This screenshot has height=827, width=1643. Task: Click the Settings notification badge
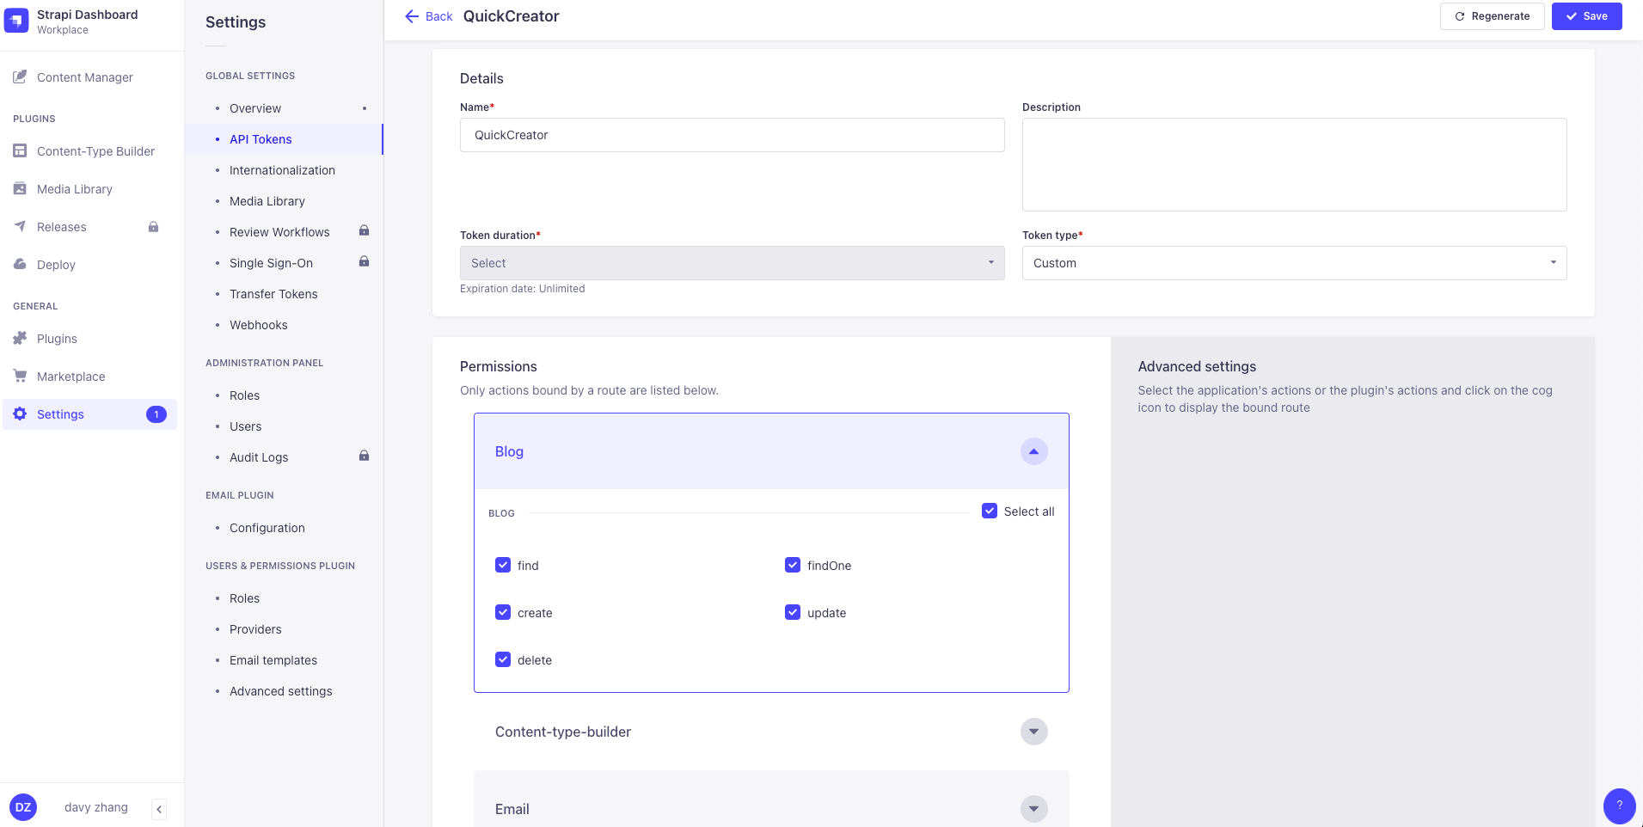156,414
